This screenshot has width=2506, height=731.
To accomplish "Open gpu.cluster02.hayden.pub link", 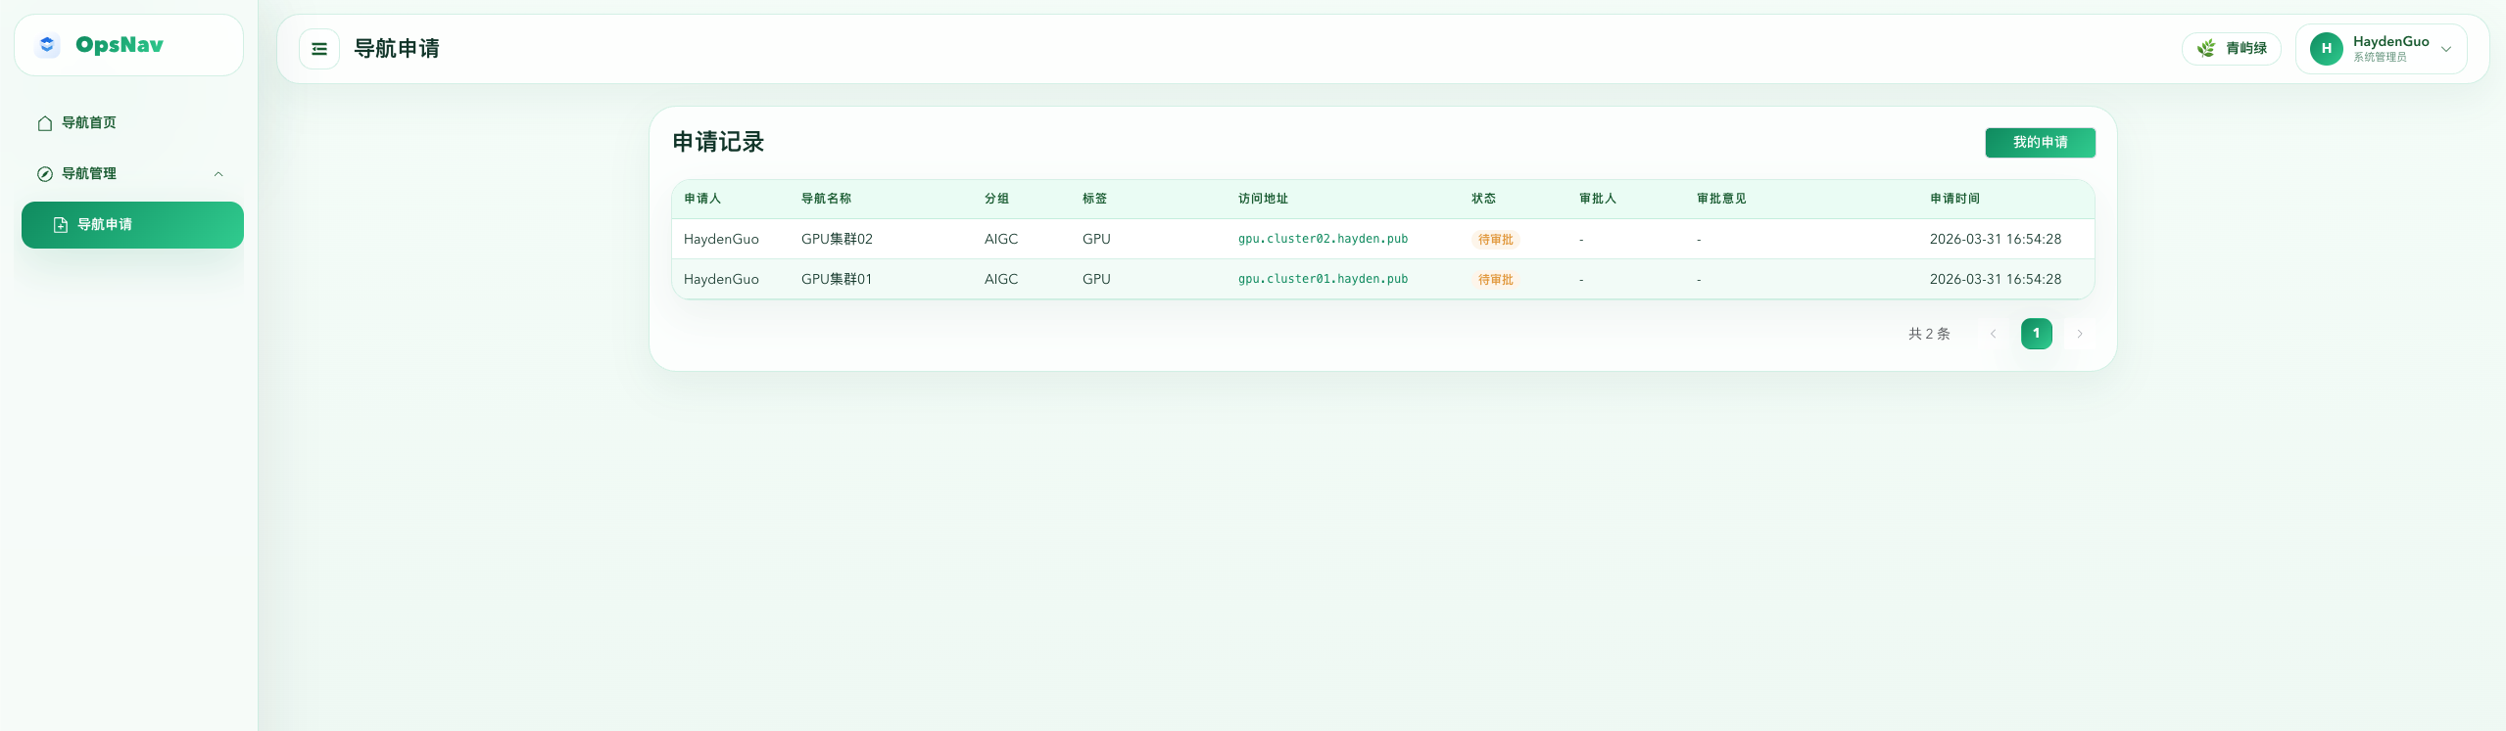I will pos(1323,239).
